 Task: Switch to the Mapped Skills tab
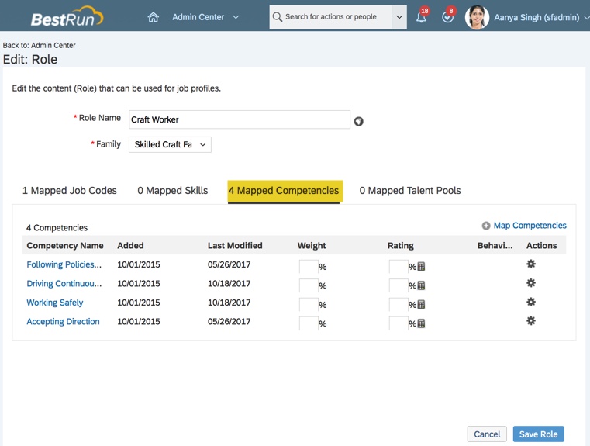coord(172,190)
